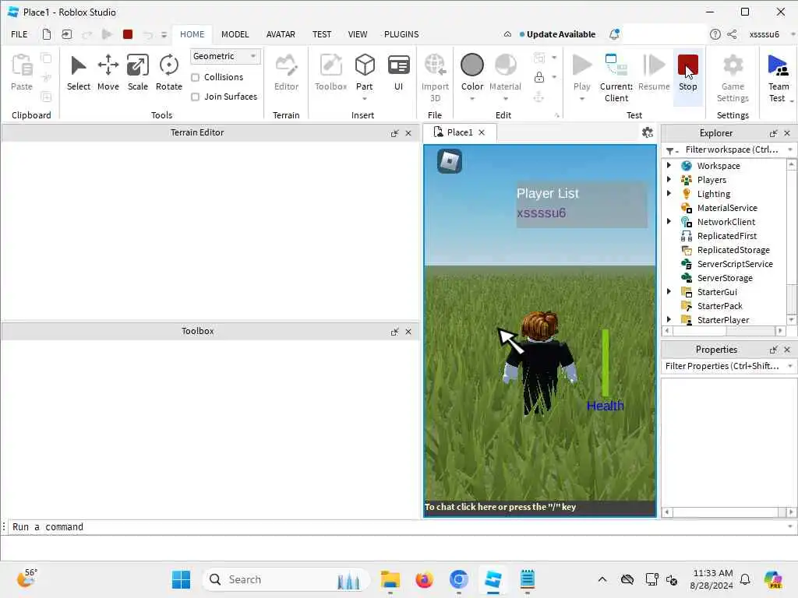798x598 pixels.
Task: Switch to the VIEW ribbon tab
Action: coord(357,34)
